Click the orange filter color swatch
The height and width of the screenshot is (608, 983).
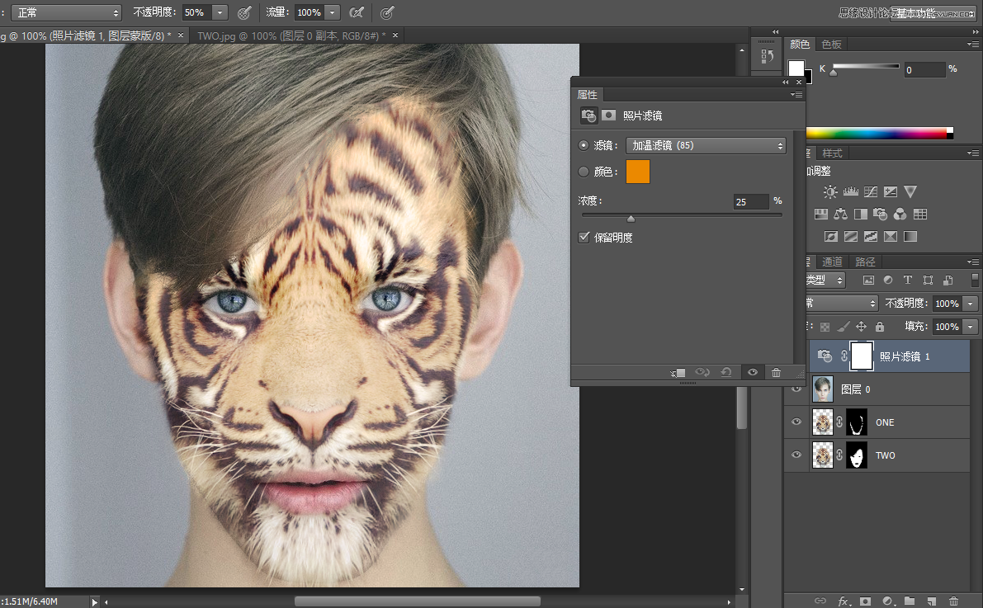pyautogui.click(x=637, y=172)
